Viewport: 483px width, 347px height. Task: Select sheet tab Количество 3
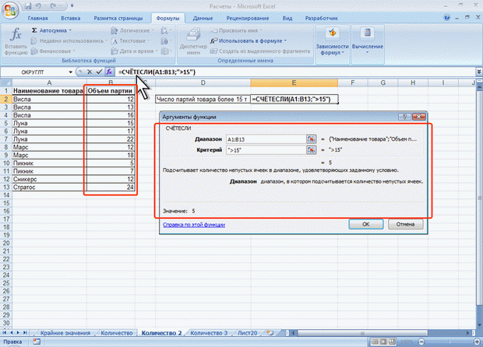209,333
